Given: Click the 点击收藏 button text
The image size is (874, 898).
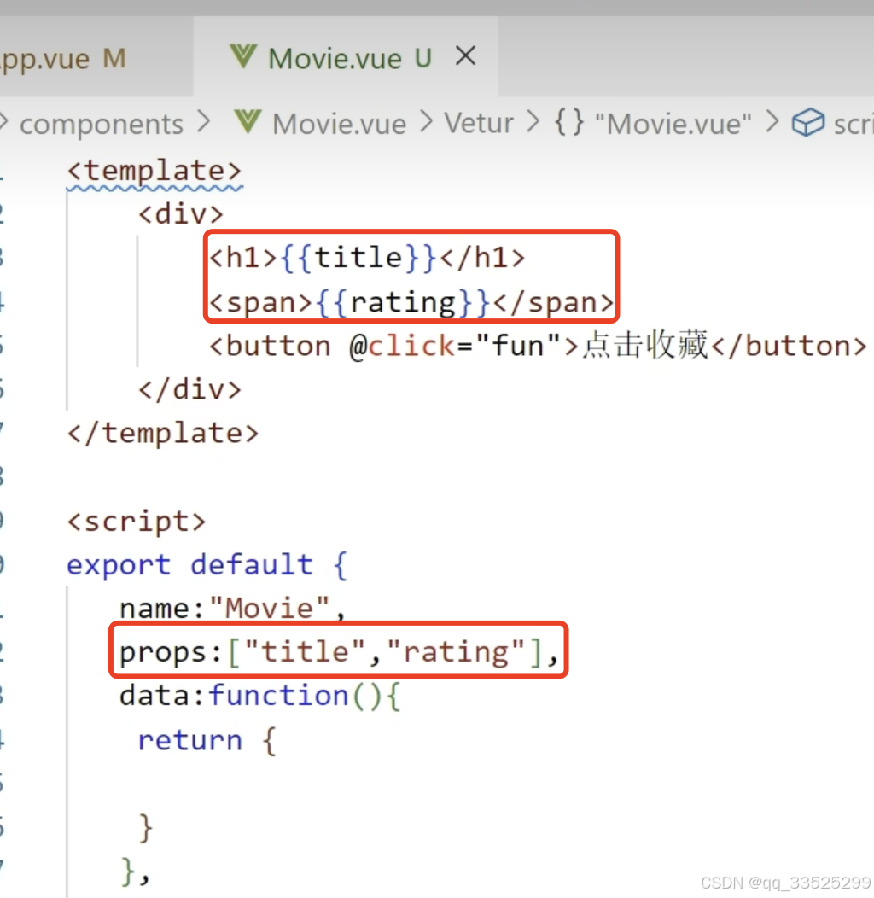Looking at the screenshot, I should click(645, 345).
